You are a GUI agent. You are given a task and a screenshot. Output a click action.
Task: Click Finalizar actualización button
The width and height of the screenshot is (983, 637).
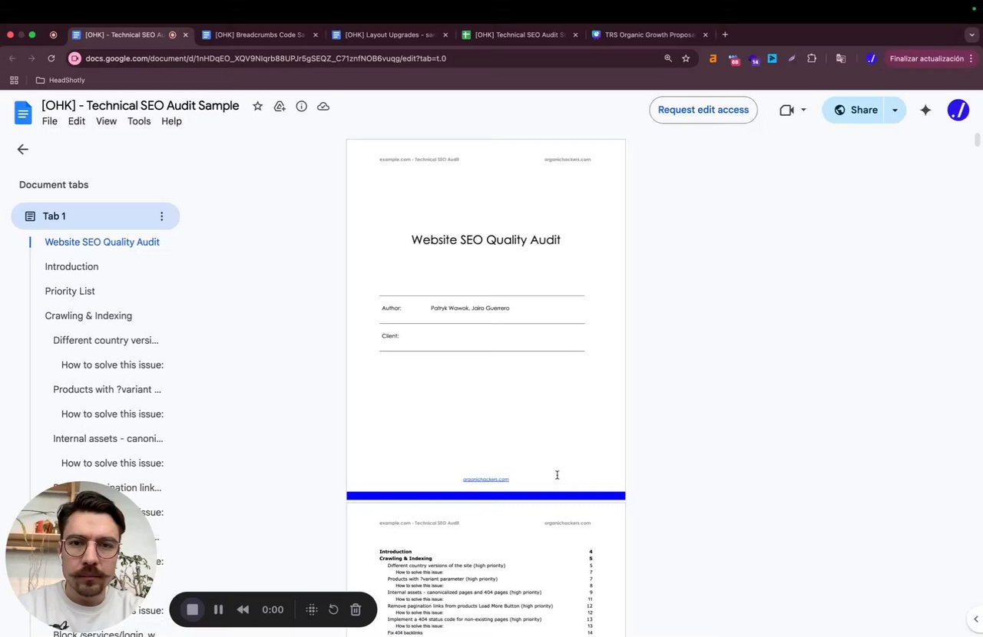(926, 58)
